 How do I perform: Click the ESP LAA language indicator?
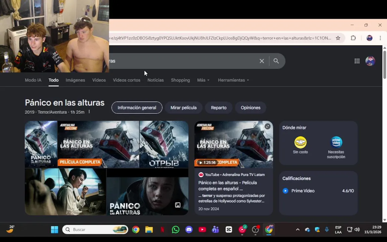click(x=338, y=230)
